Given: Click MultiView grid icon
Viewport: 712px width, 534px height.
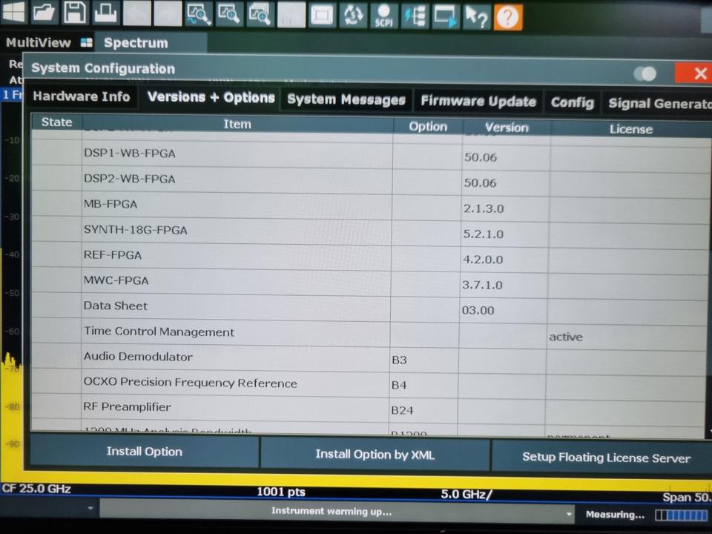Looking at the screenshot, I should tap(86, 43).
